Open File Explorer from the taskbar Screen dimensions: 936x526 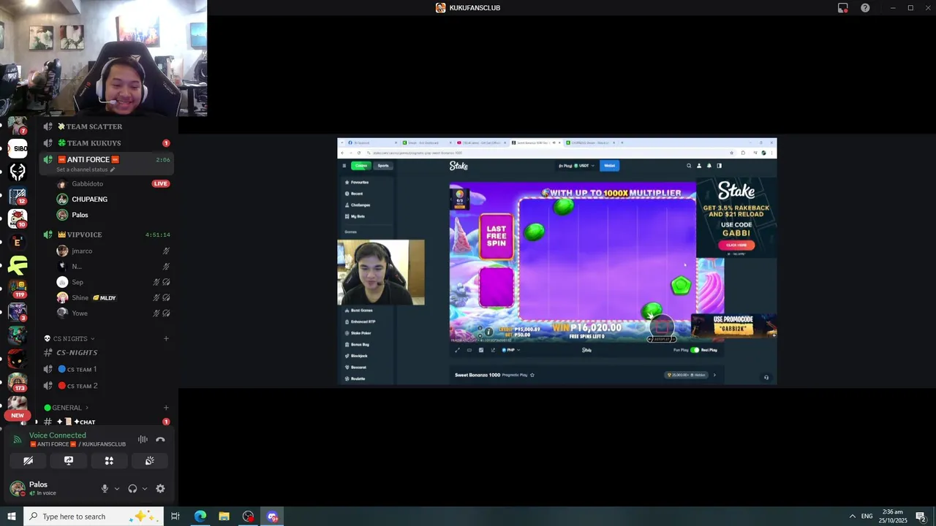point(224,517)
